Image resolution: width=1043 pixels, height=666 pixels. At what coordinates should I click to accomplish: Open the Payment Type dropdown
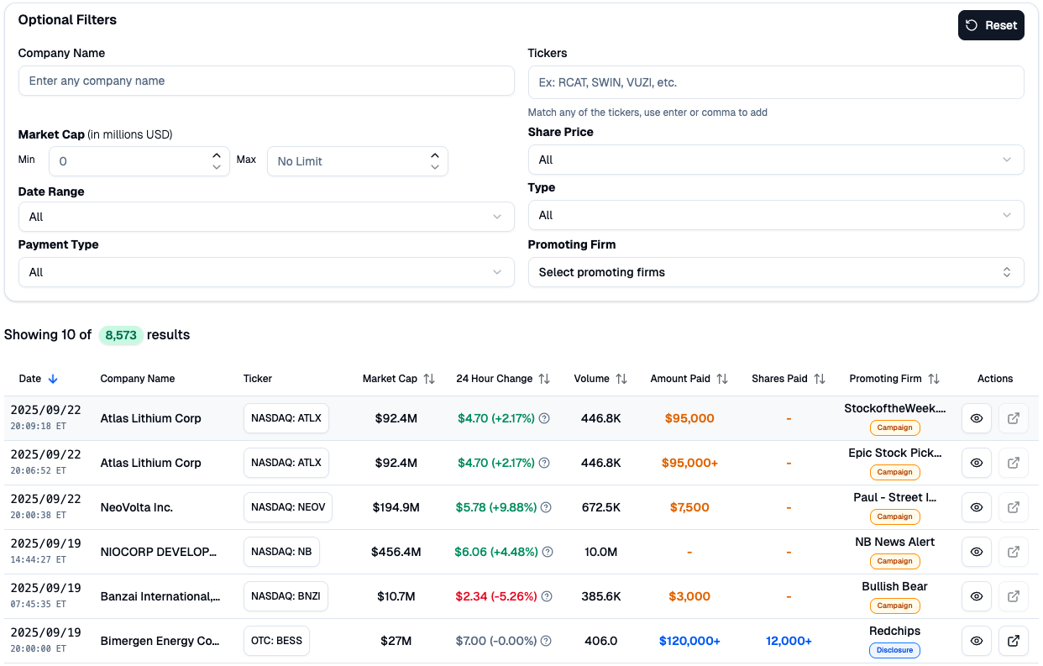(x=265, y=272)
